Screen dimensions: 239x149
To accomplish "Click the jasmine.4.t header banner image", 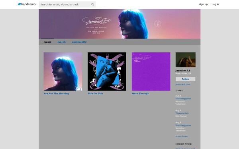I will tap(119, 24).
